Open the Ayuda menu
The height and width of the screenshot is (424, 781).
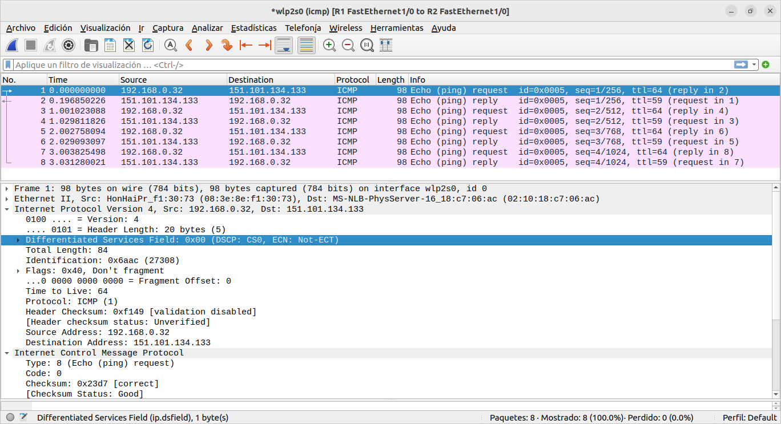(444, 28)
